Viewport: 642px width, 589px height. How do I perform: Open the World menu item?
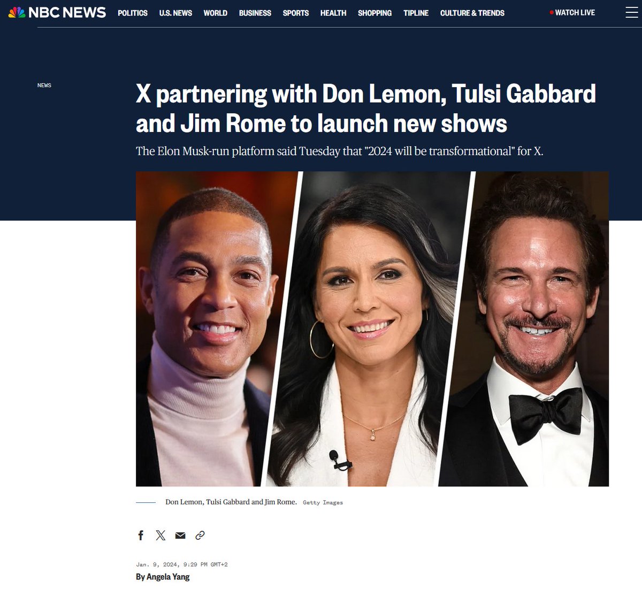(216, 13)
